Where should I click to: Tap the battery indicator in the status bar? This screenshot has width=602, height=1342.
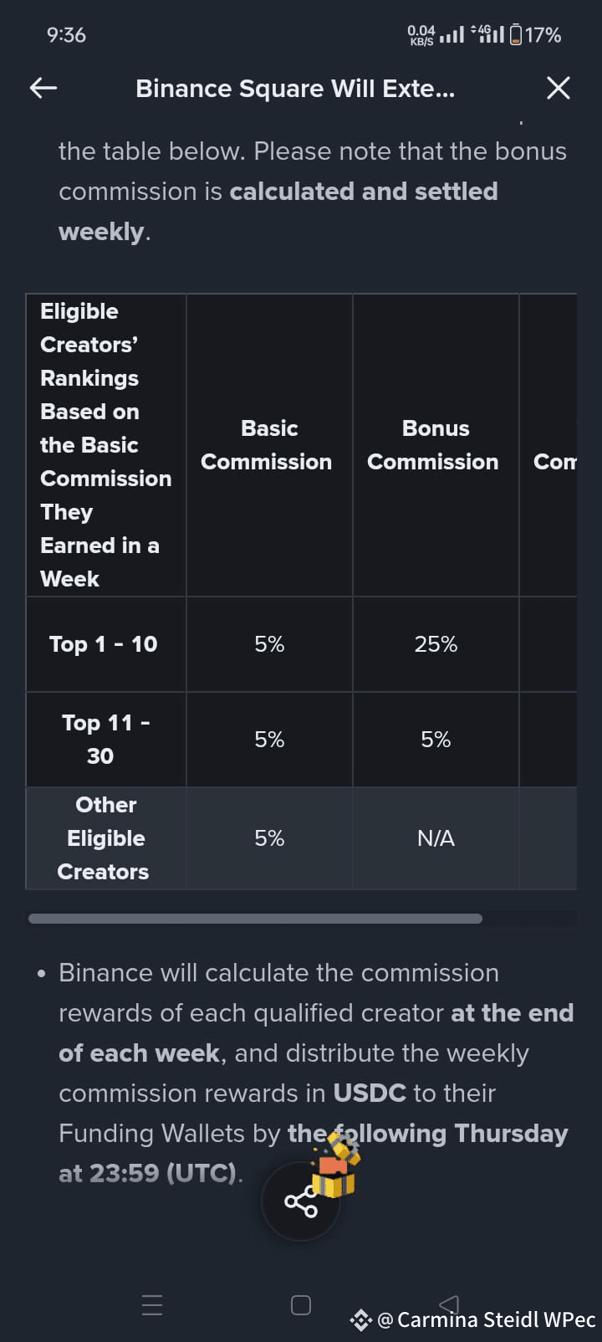[516, 35]
